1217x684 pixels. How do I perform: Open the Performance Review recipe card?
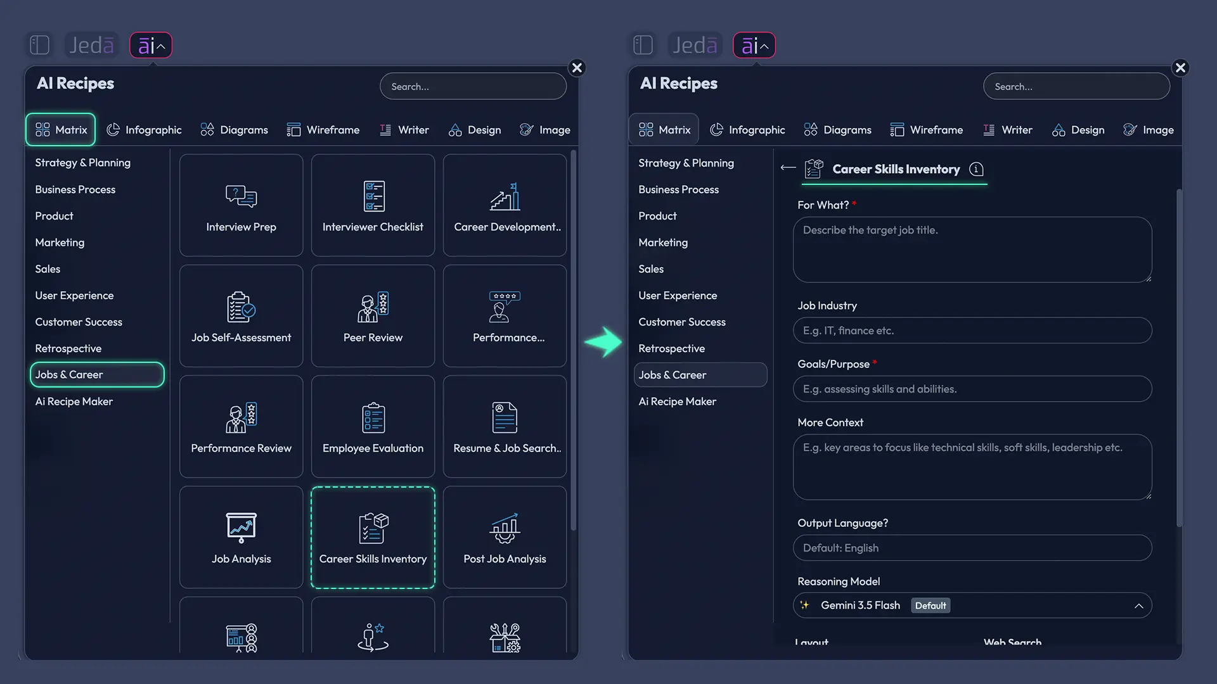(x=241, y=426)
